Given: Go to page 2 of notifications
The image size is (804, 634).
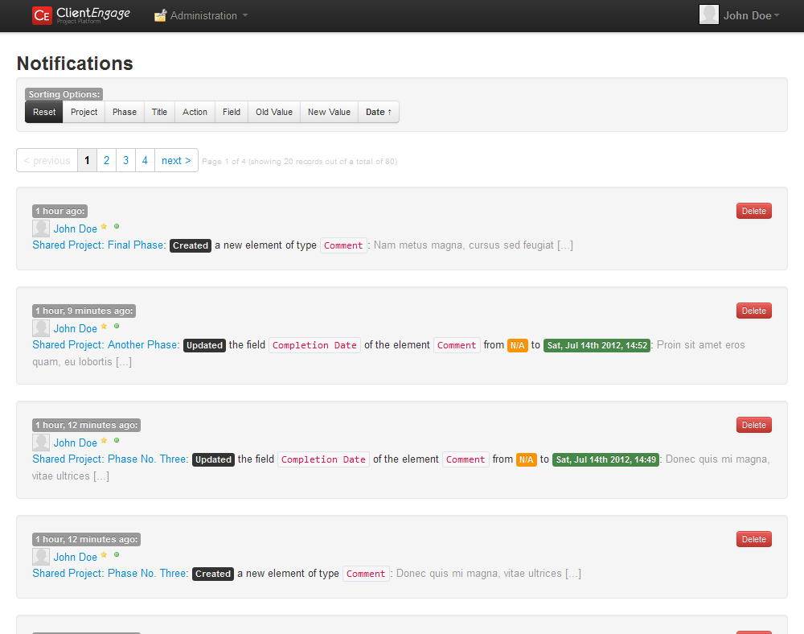Looking at the screenshot, I should (x=107, y=161).
